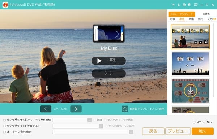The image size is (217, 139).
Task: Select the 旅行 template category
Action: click(x=201, y=19)
